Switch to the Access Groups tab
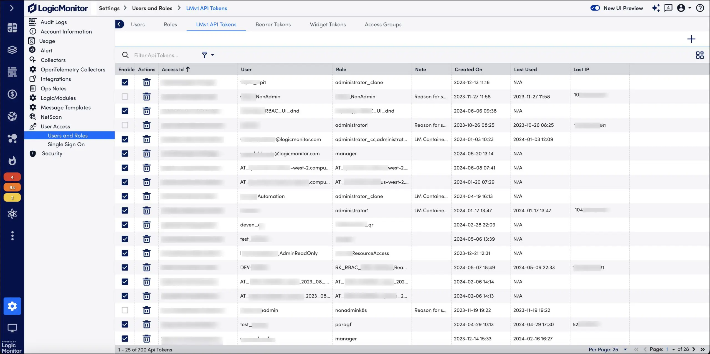710x354 pixels. point(383,24)
